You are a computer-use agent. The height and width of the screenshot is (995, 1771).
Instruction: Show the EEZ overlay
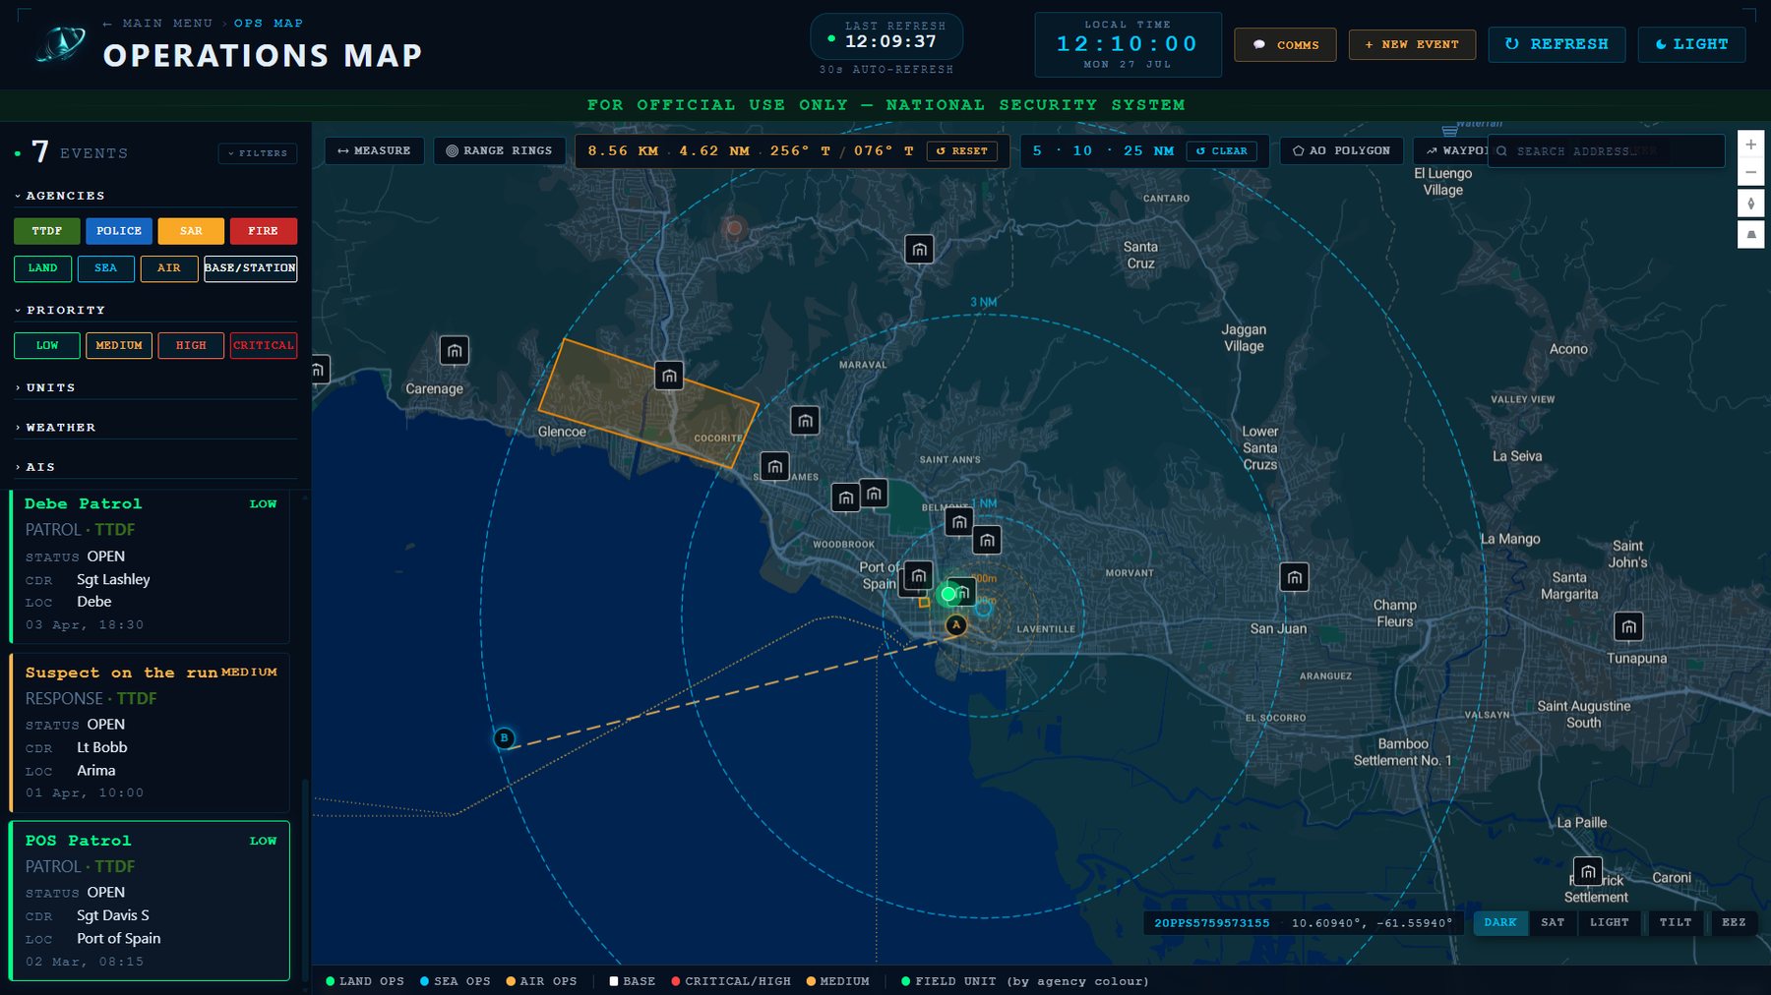[1734, 922]
